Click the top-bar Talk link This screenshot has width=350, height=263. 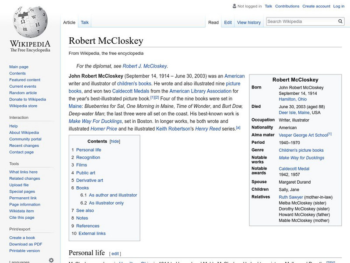click(268, 6)
